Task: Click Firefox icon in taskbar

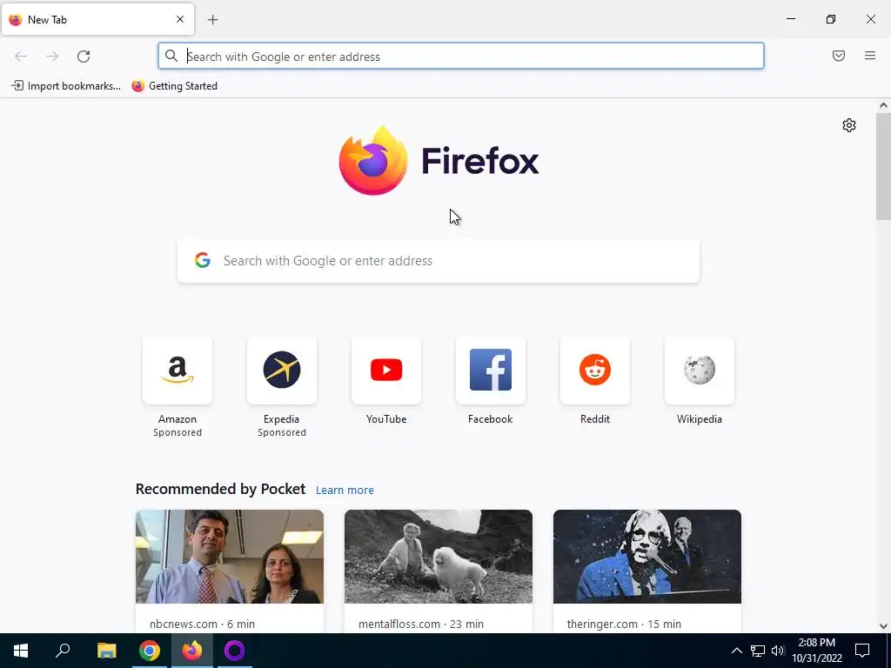Action: 192,651
